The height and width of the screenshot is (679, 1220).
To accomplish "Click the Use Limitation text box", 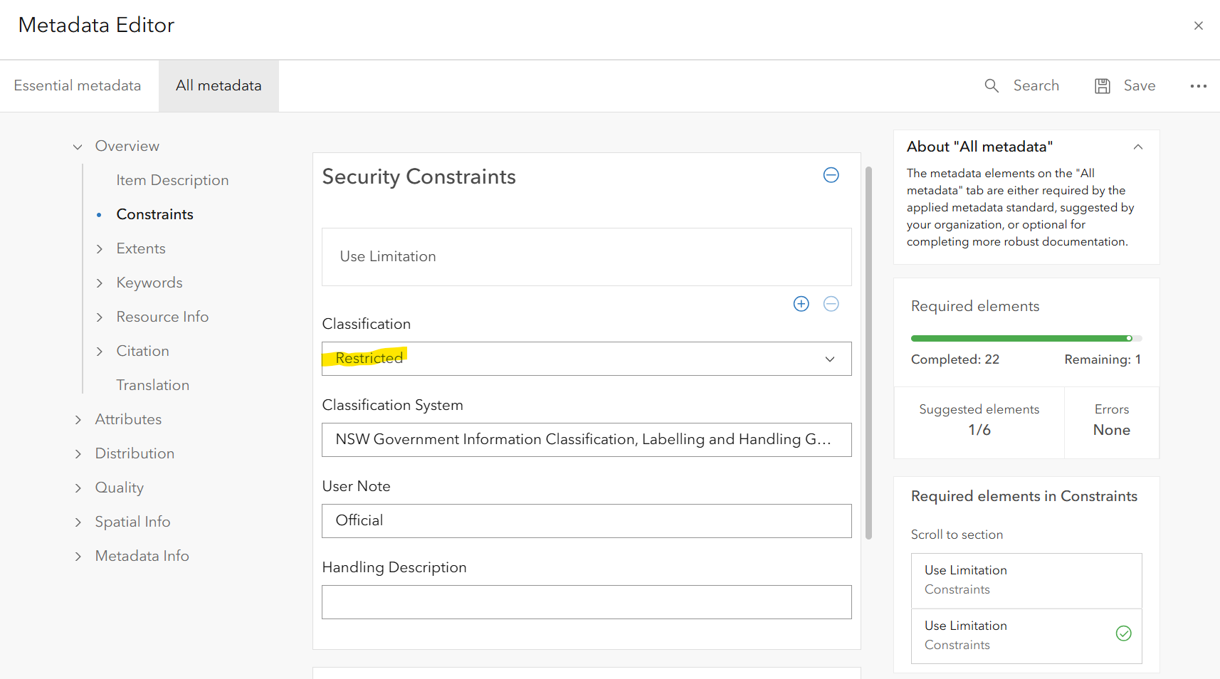I will point(587,257).
